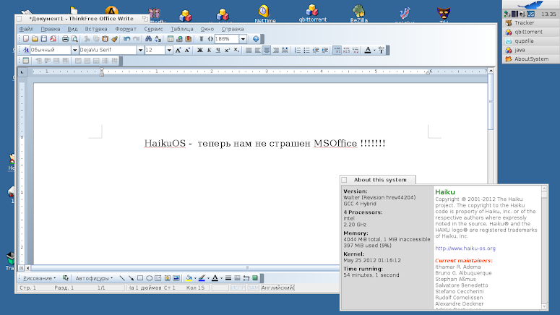Open the Формат menu

126,29
